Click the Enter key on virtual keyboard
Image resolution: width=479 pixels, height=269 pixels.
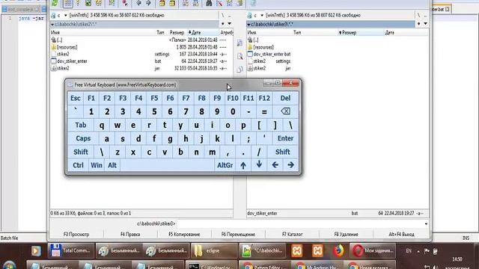point(285,138)
